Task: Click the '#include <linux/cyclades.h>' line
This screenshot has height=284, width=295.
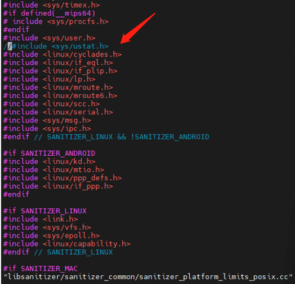Action: click(x=62, y=55)
